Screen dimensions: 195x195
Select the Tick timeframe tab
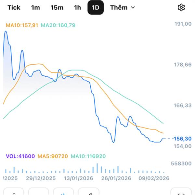click(13, 7)
